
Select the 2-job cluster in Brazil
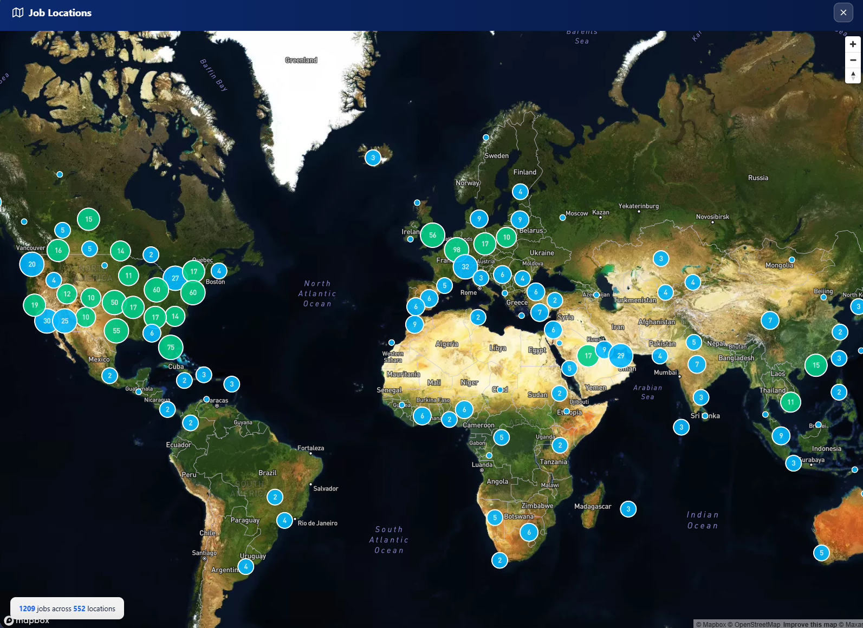click(x=275, y=497)
